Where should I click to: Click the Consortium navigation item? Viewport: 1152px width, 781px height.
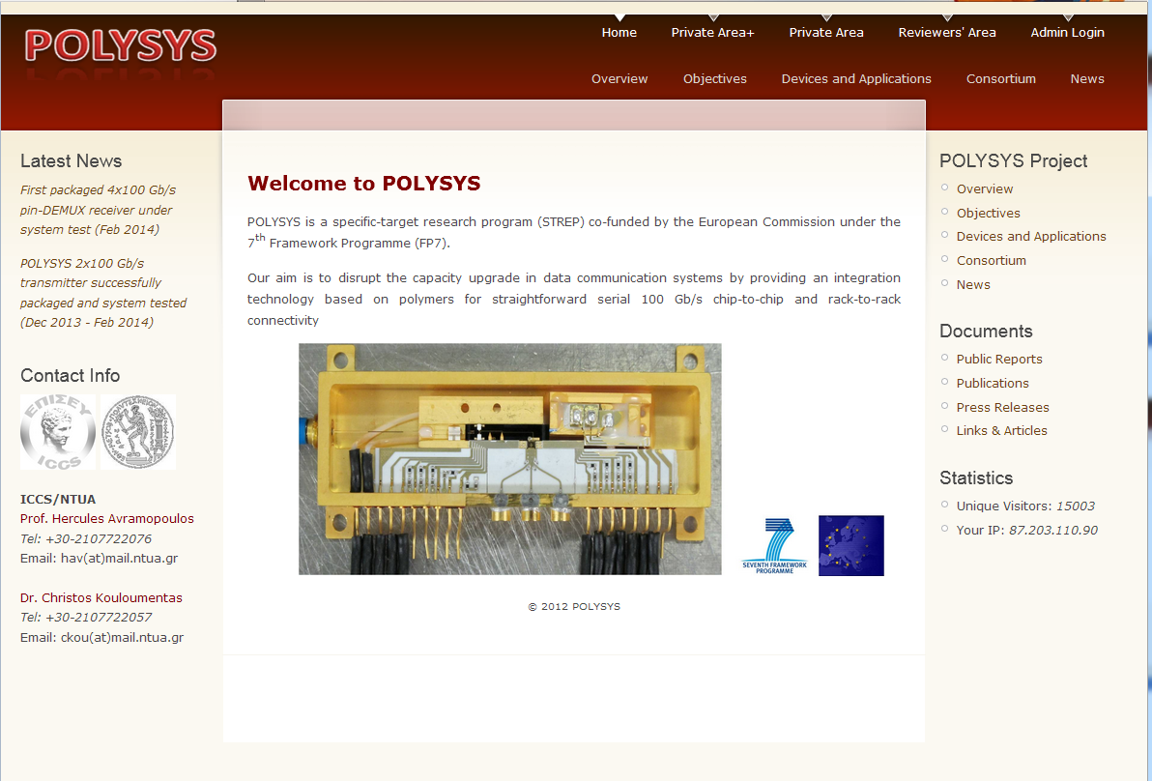pos(1000,78)
